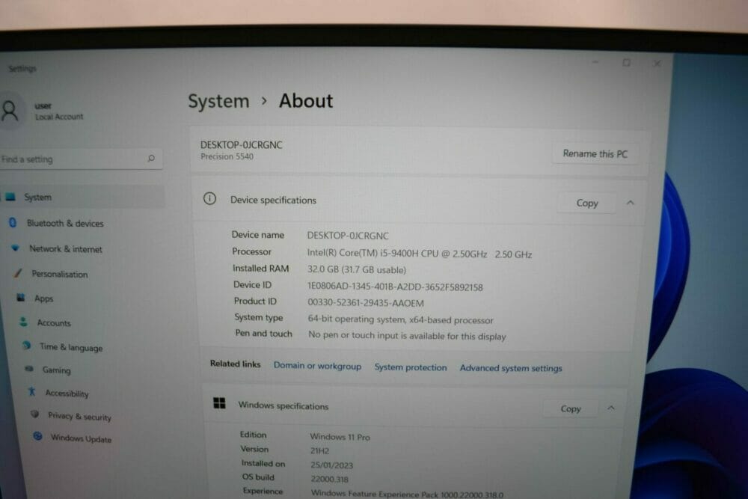Select Apps in the sidebar
The width and height of the screenshot is (748, 499).
tap(44, 299)
